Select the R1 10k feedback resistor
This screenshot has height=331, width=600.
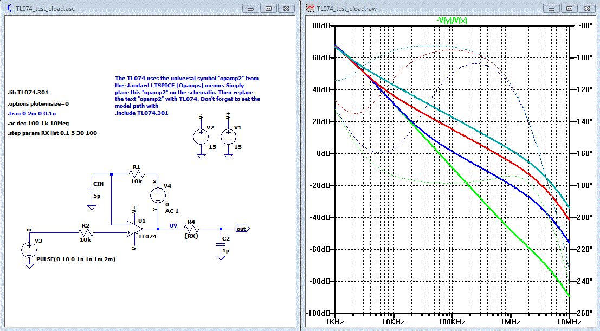pyautogui.click(x=136, y=174)
